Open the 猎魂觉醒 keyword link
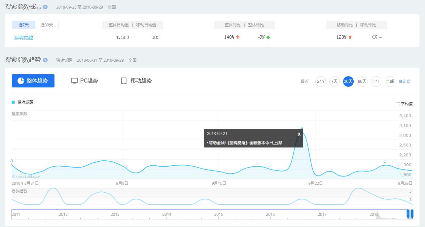The image size is (425, 227). [24, 38]
